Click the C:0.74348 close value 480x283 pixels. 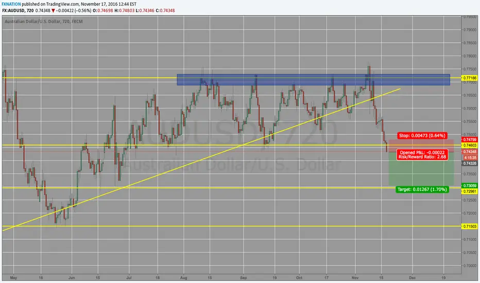coord(165,10)
